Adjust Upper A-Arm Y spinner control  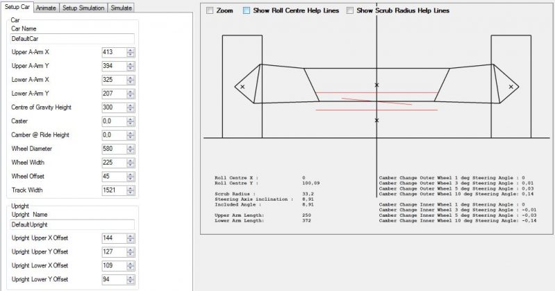click(130, 66)
